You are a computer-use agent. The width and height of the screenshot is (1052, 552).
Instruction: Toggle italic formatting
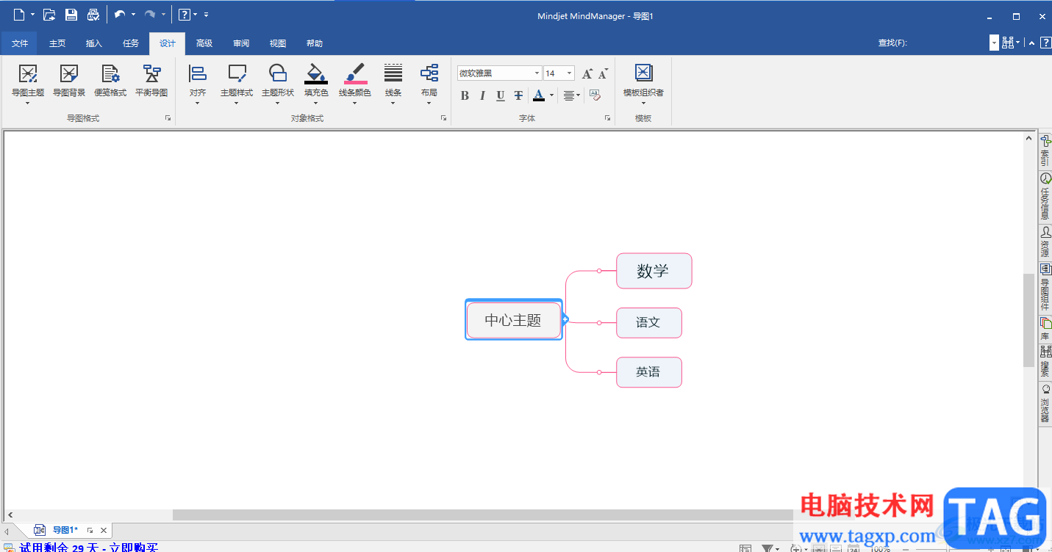(482, 95)
